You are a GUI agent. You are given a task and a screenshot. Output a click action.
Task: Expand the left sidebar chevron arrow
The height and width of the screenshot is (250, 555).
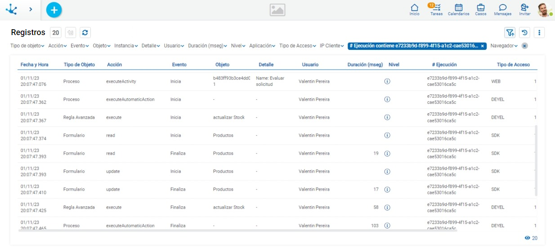[31, 9]
